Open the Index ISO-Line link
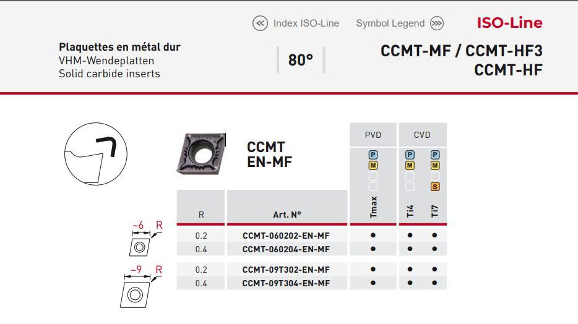This screenshot has height=324, width=578. [306, 23]
